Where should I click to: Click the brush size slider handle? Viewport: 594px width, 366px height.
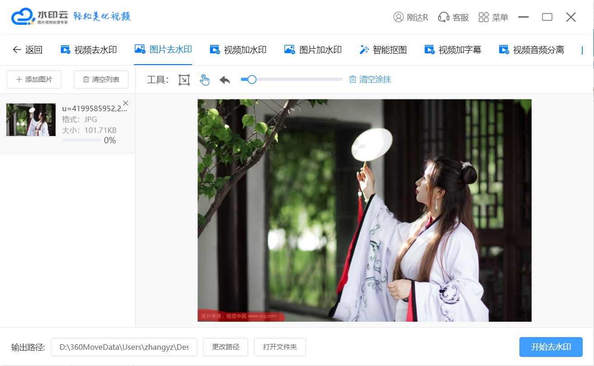click(252, 80)
